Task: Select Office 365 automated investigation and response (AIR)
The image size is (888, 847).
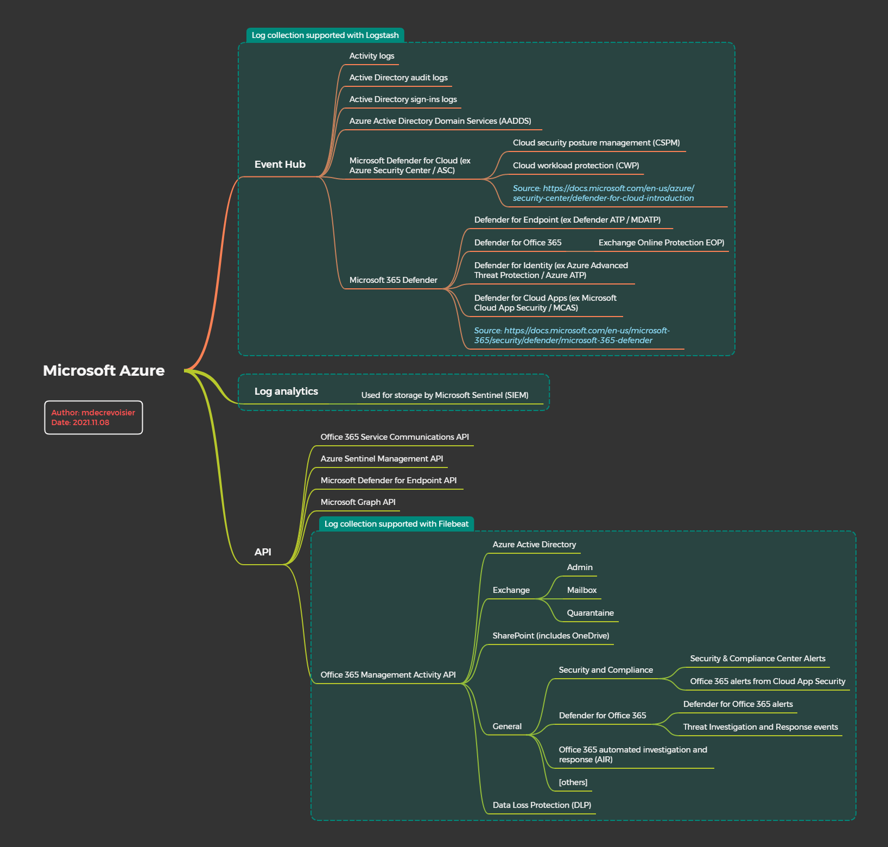Action: coord(633,755)
